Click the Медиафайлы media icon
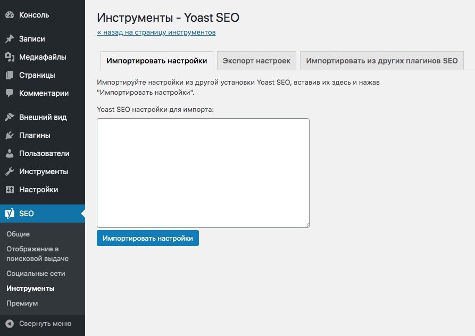The height and width of the screenshot is (336, 475). click(x=10, y=57)
